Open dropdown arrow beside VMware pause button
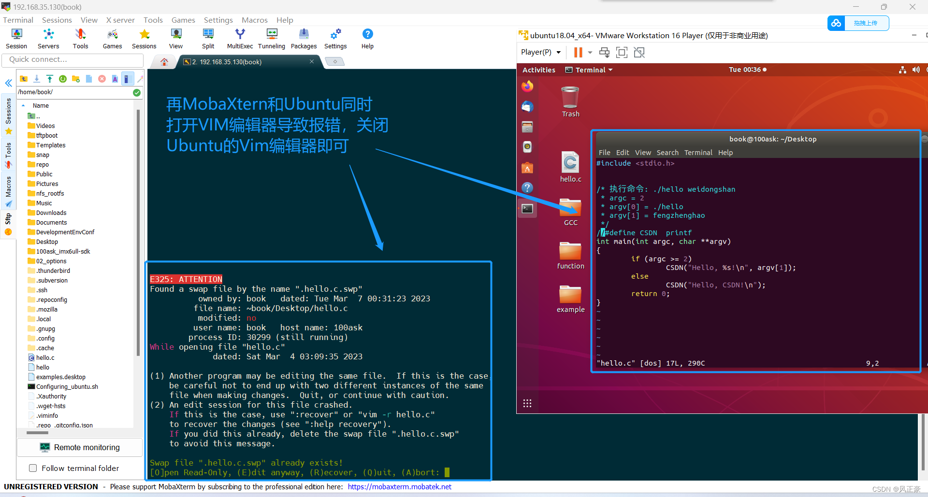The height and width of the screenshot is (497, 928). 590,52
